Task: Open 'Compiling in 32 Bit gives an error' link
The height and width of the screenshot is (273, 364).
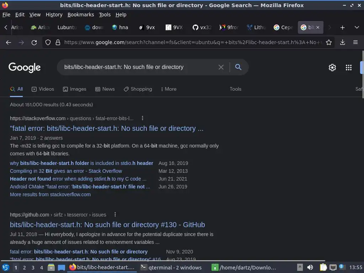Action: pos(66,171)
